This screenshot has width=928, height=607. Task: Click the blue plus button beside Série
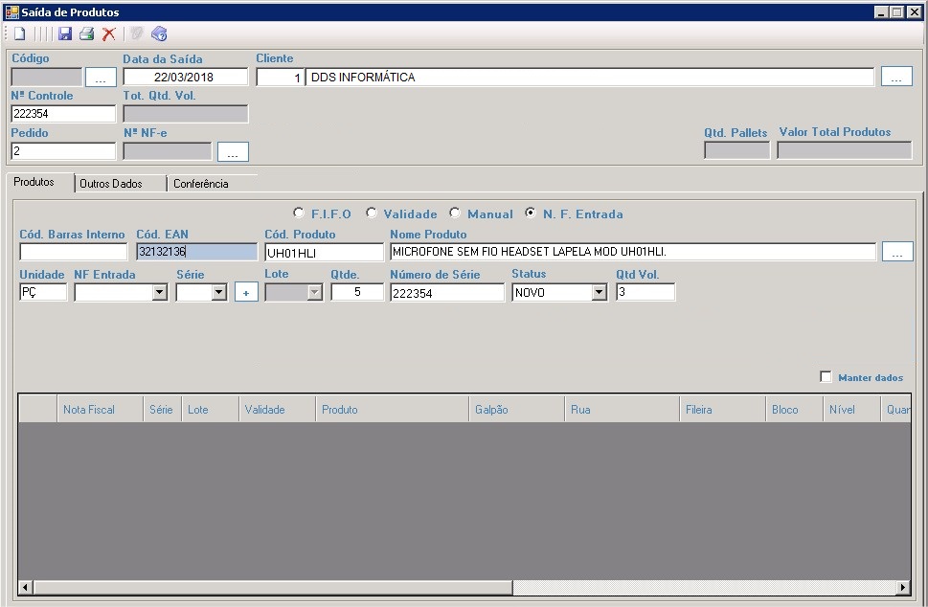pos(246,292)
